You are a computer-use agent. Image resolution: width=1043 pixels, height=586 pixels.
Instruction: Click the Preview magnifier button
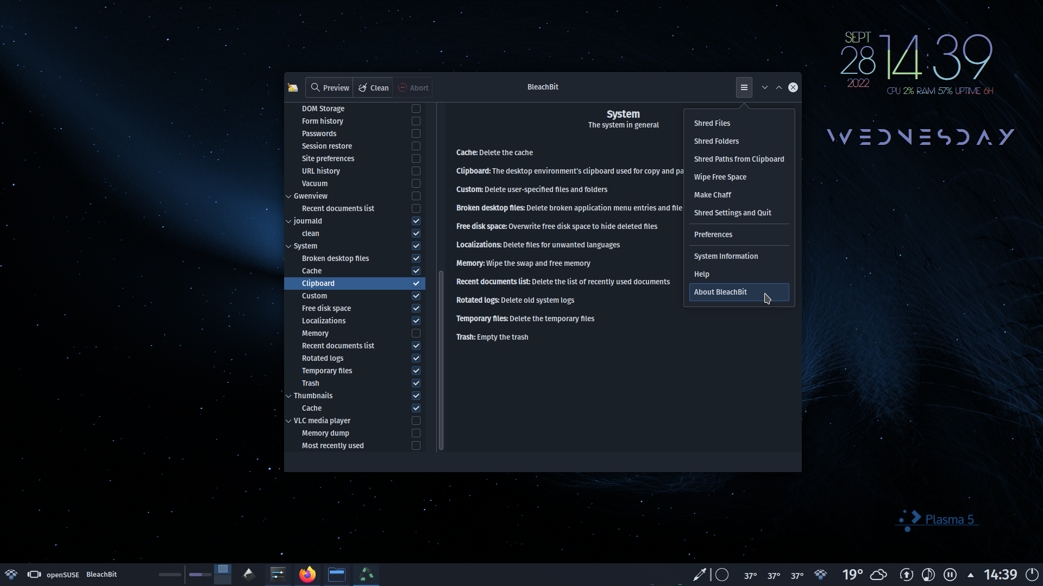330,87
